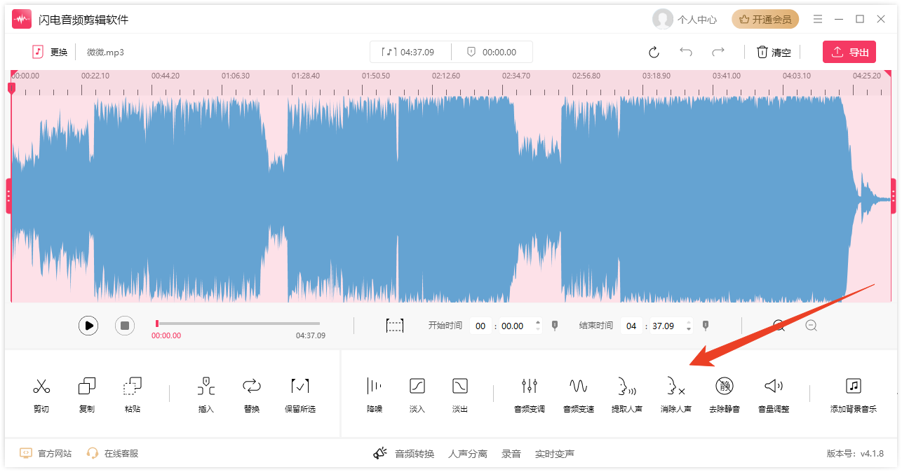The height and width of the screenshot is (472, 902).
Task: Click the playback progress slider track
Action: [x=238, y=324]
